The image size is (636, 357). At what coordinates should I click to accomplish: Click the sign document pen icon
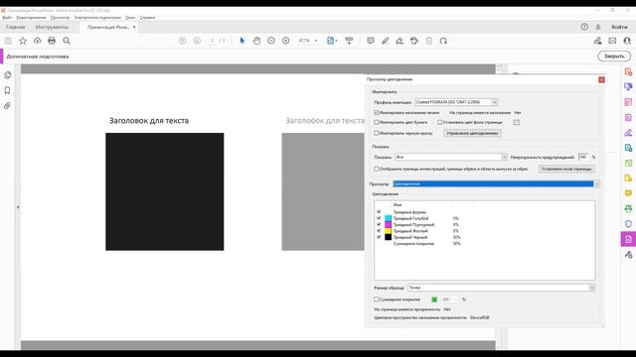point(399,41)
